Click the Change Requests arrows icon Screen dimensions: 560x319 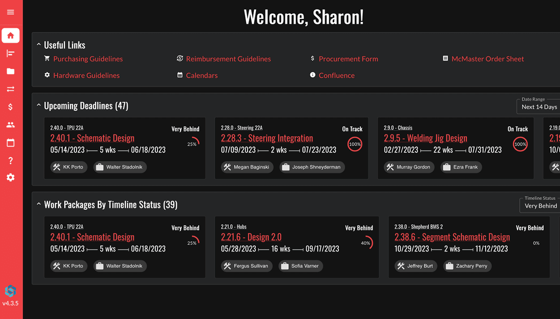point(11,89)
